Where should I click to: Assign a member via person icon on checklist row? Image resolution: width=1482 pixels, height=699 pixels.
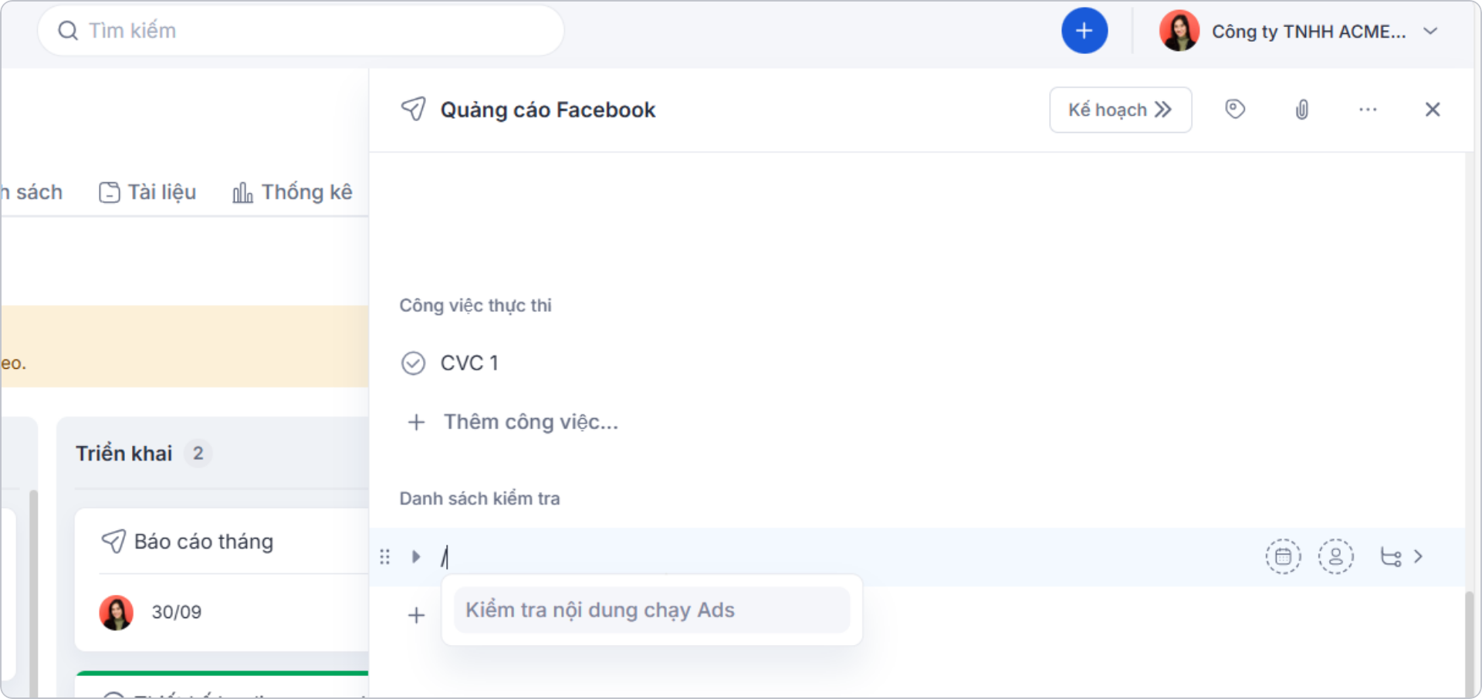coord(1336,556)
